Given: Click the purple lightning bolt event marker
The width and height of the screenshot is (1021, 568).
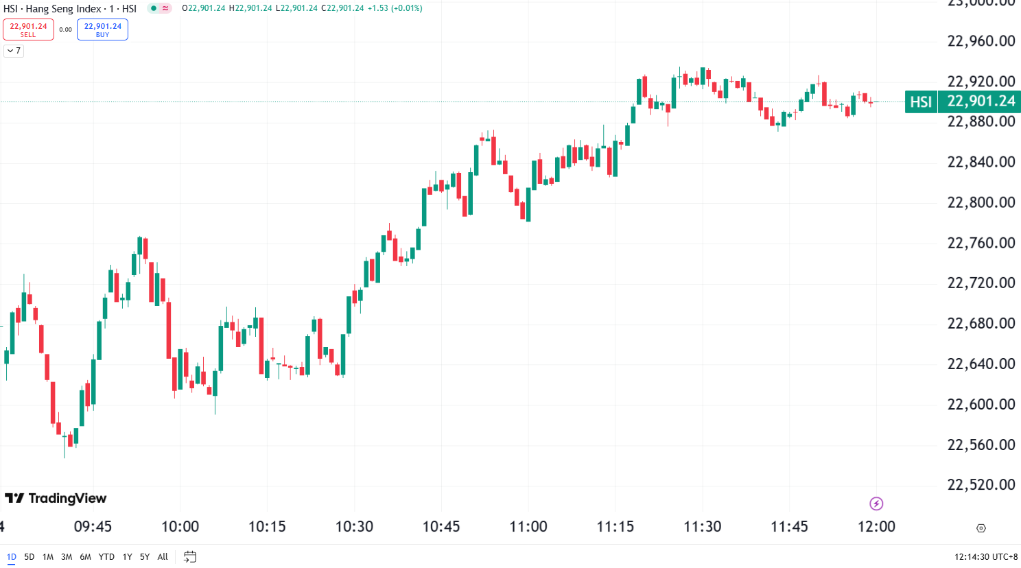Looking at the screenshot, I should click(876, 504).
